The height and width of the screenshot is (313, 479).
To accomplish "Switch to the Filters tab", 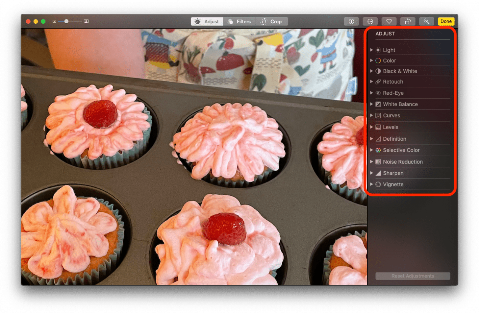I will coord(240,21).
